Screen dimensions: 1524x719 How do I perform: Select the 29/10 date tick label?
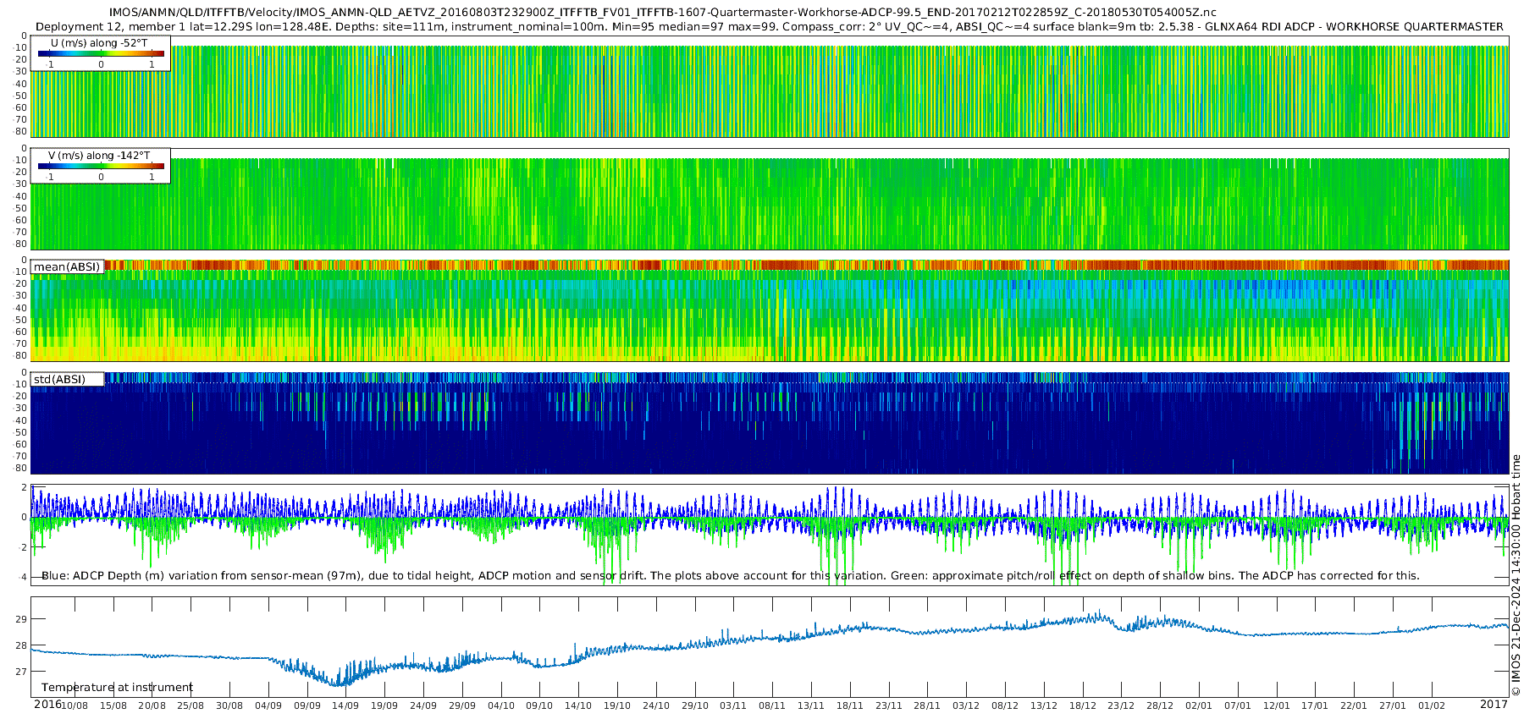(x=694, y=705)
